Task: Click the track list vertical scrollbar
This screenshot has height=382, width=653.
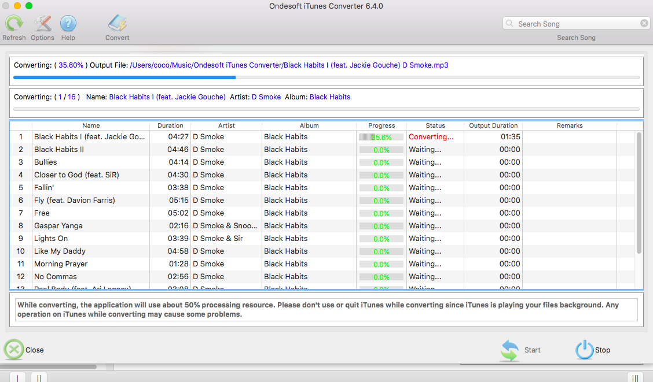Action: pos(639,193)
